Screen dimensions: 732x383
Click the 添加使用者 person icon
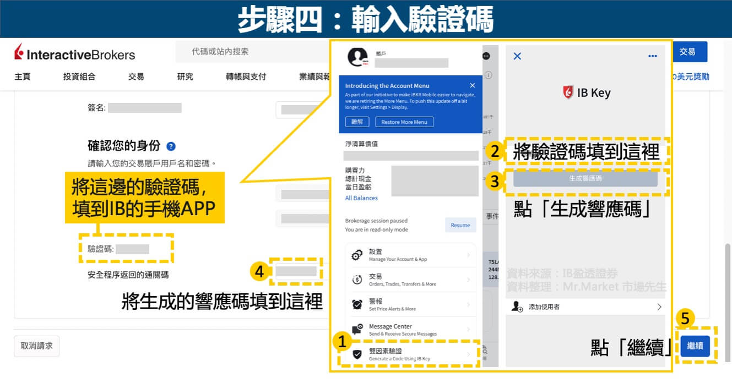point(517,307)
